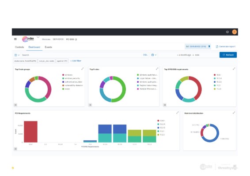
Task: Select 11.2.1 in the Top 5 PCI DSS legend
Action: tap(217, 85)
